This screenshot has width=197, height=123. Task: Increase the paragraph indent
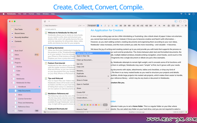pos(151,25)
